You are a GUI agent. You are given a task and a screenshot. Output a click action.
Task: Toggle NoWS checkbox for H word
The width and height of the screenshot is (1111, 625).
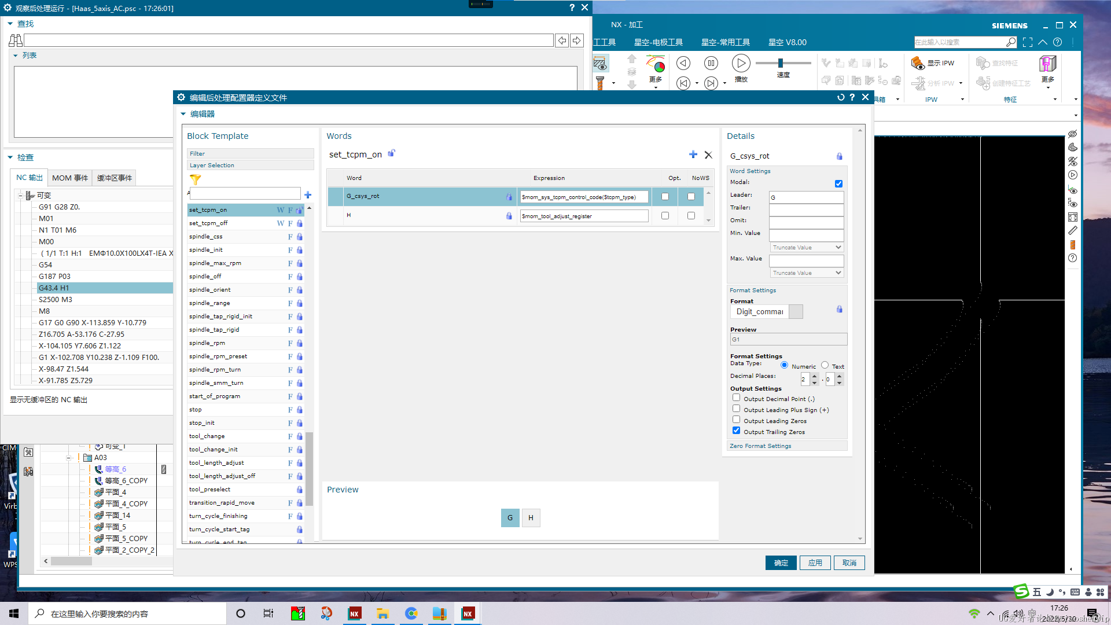pyautogui.click(x=691, y=216)
